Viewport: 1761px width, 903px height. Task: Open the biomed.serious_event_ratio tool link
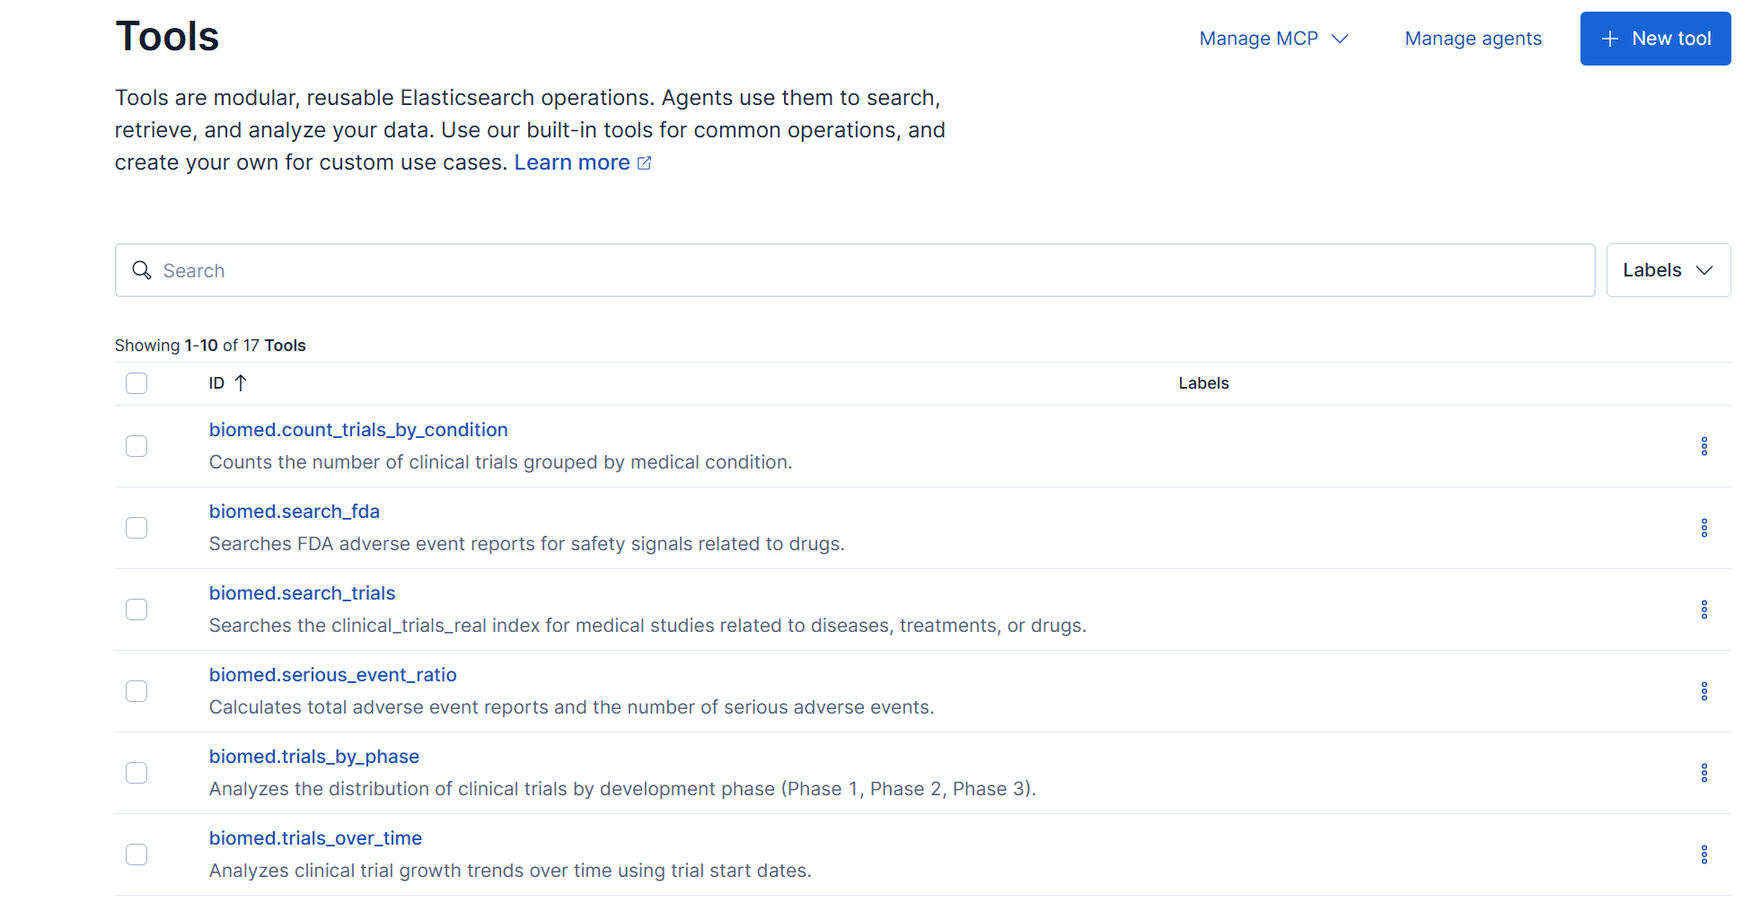pos(332,675)
